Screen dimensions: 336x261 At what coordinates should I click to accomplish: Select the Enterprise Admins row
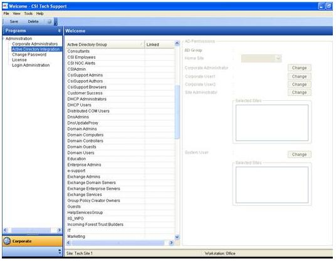click(120, 165)
